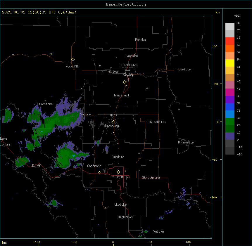The image size is (252, 246).
Task: Click the -30 value in the dBZ legend
Action: (x=239, y=154)
